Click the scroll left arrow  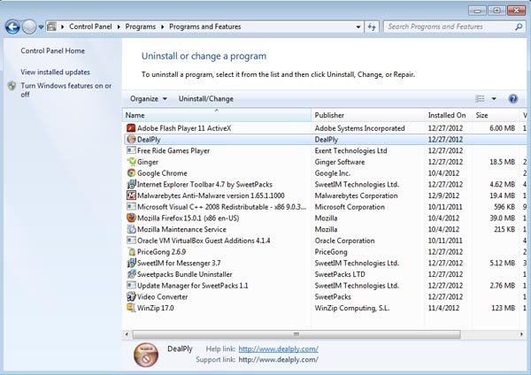[127, 334]
